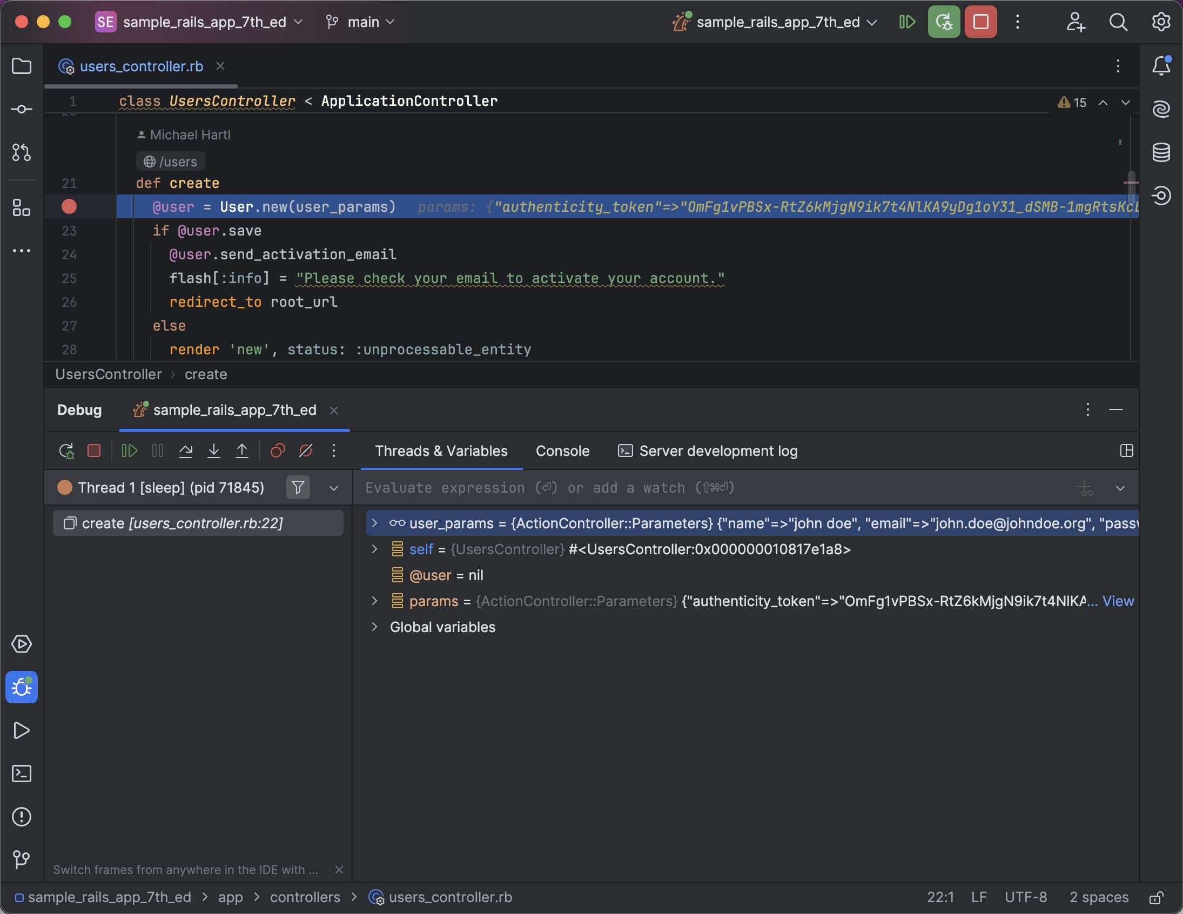Toggle the breakpoint on line 22
Image resolution: width=1183 pixels, height=914 pixels.
click(69, 206)
